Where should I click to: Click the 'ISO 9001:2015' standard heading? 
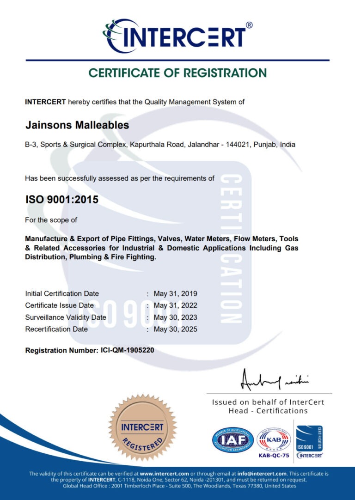(x=62, y=200)
